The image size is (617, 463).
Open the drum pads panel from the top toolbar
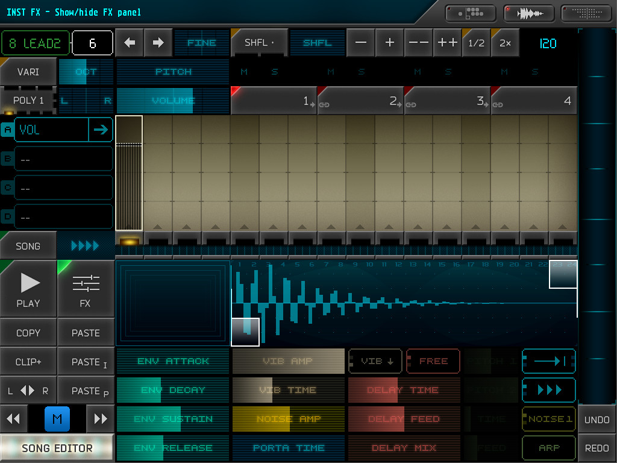point(471,12)
